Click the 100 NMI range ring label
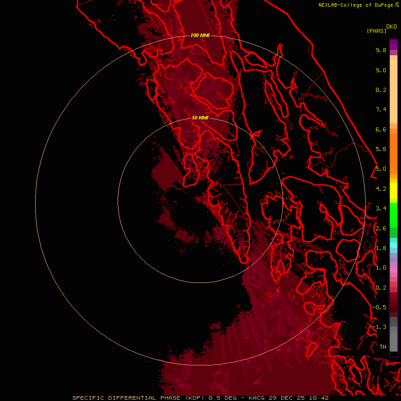Viewport: 401px width, 401px height. pos(200,35)
